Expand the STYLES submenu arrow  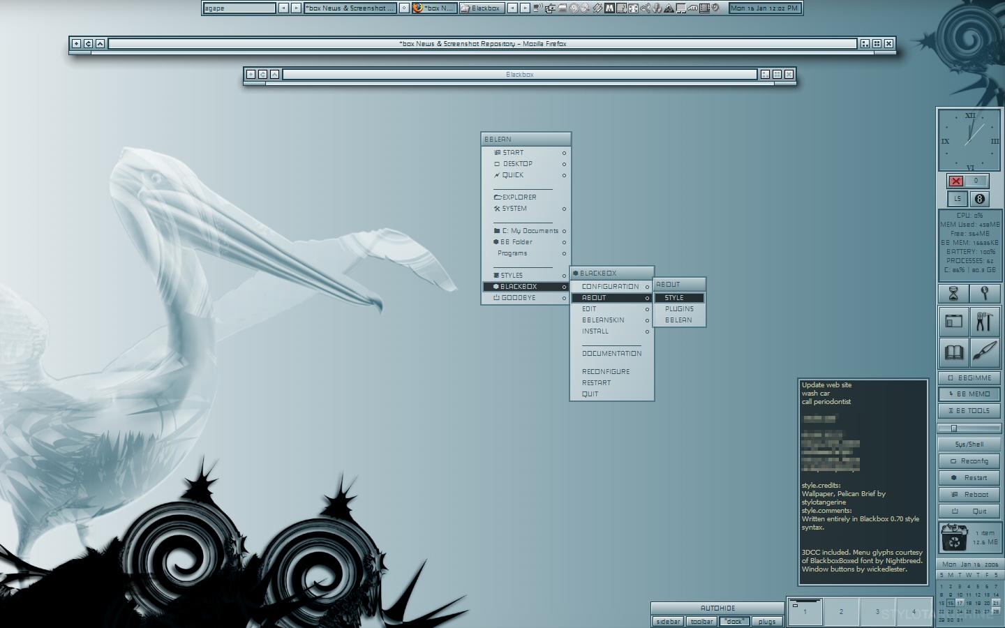tap(564, 276)
